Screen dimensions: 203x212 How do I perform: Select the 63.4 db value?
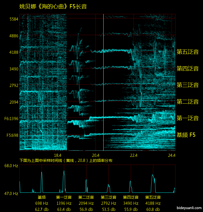point(64,209)
